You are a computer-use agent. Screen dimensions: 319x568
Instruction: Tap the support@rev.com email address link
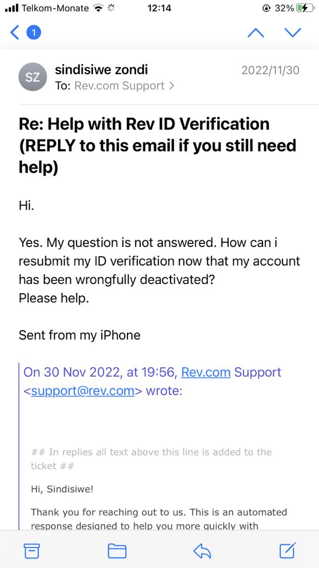83,391
